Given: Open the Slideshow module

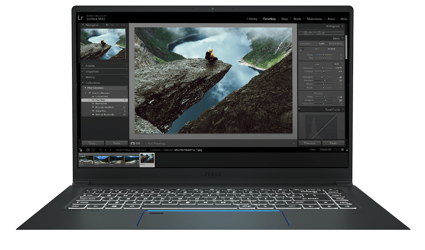Looking at the screenshot, I should pos(314,19).
